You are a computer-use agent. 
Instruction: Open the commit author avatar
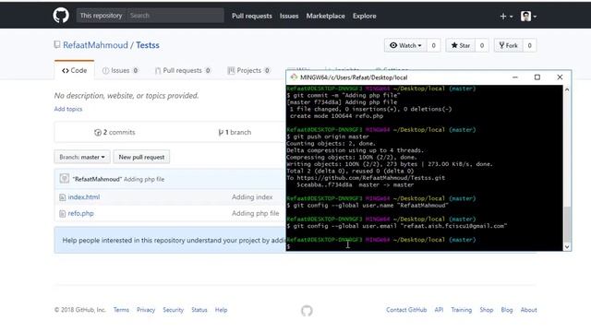pyautogui.click(x=64, y=178)
